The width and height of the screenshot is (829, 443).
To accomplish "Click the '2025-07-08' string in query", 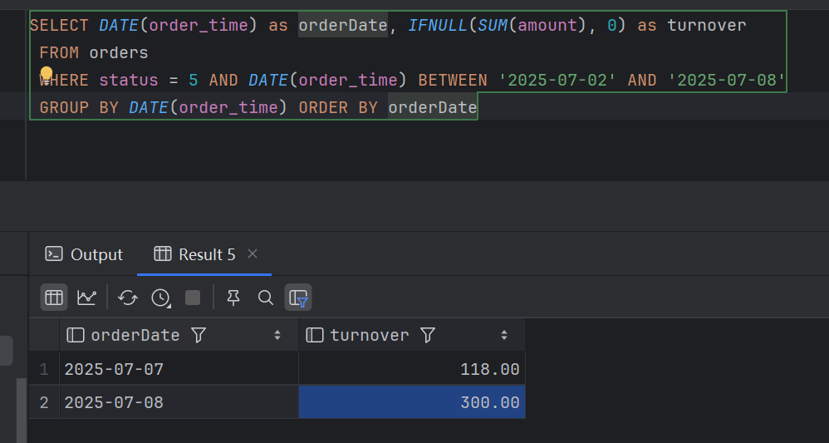I will coord(728,81).
